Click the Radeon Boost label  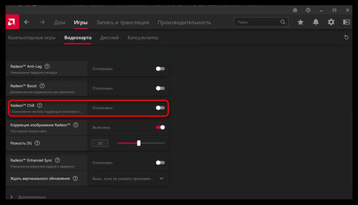[23, 86]
